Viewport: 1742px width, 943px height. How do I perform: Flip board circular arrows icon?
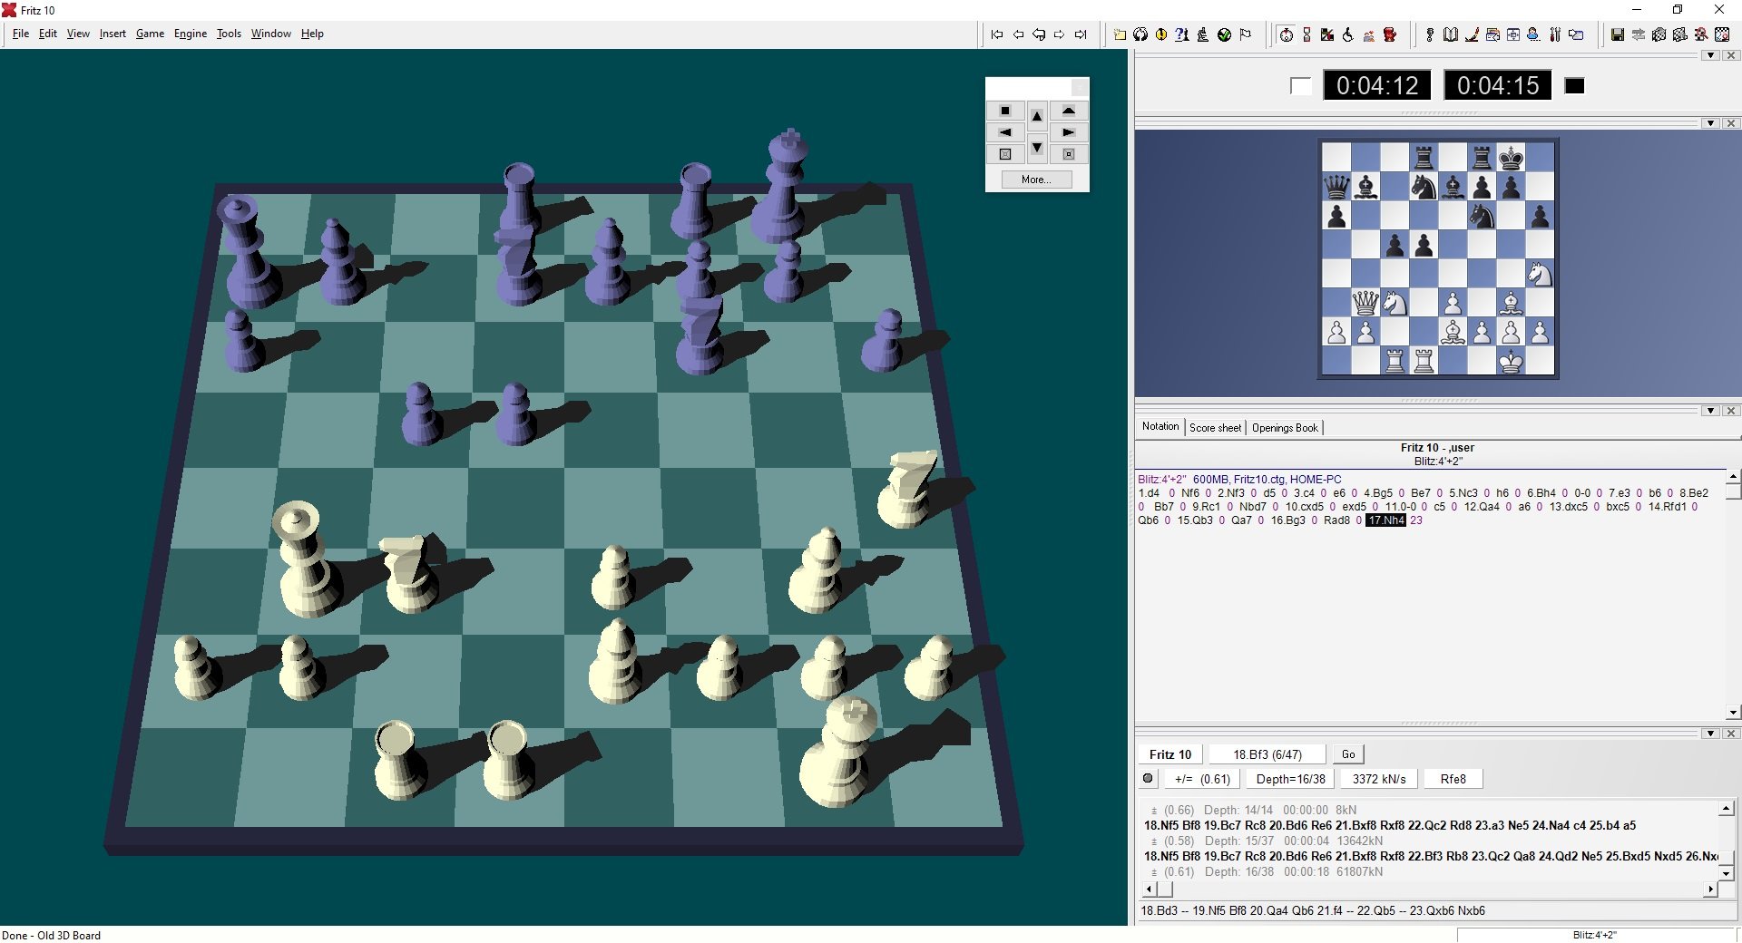[x=1140, y=34]
